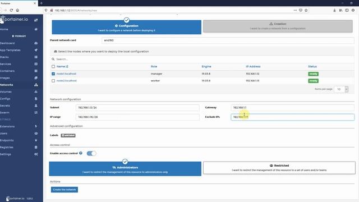Image resolution: width=359 pixels, height=202 pixels.
Task: Click the browser home button
Action: point(17,10)
